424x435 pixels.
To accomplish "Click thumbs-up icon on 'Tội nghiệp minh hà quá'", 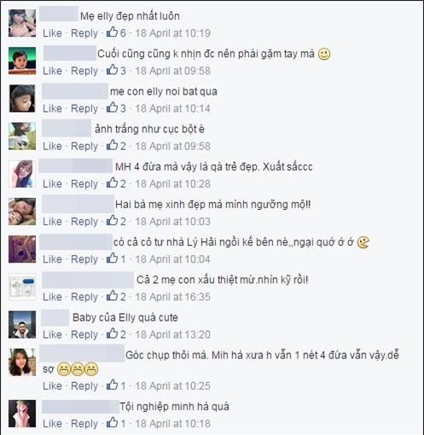I will [112, 423].
